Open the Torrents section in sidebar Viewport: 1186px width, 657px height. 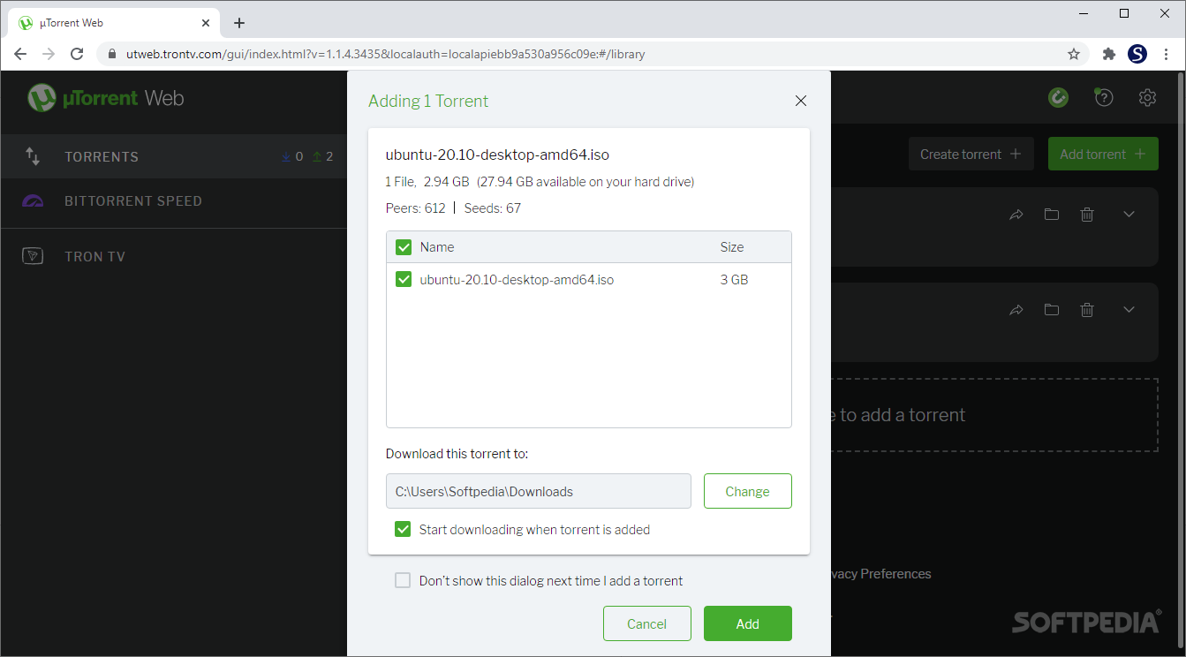click(x=173, y=156)
